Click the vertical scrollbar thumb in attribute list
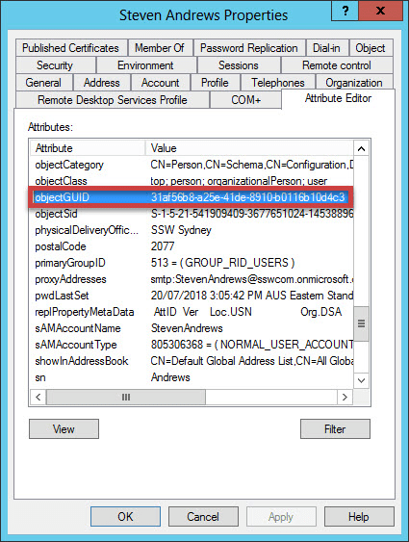Image resolution: width=409 pixels, height=542 pixels. pyautogui.click(x=361, y=323)
